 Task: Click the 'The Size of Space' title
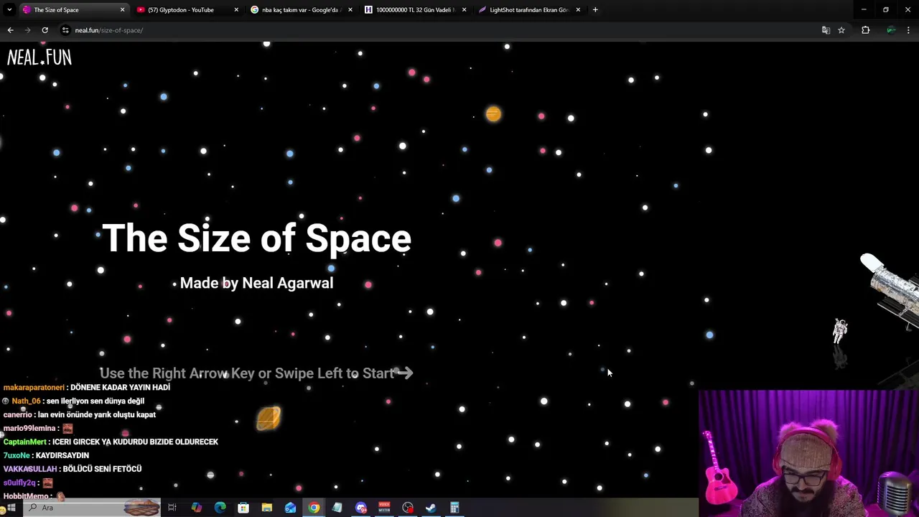256,238
